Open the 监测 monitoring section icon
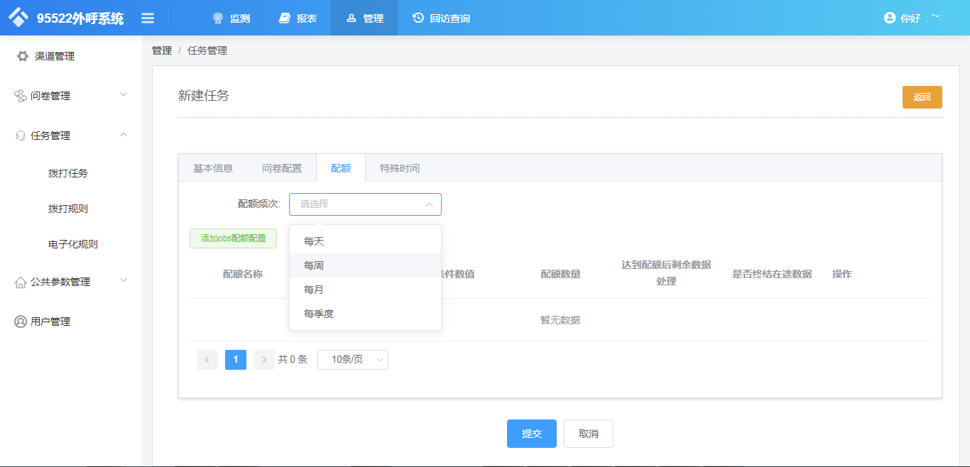 pos(217,18)
